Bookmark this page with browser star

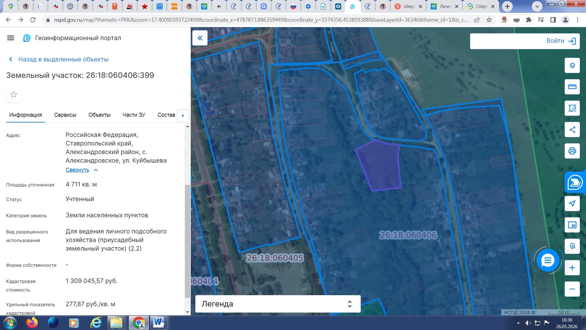(489, 20)
